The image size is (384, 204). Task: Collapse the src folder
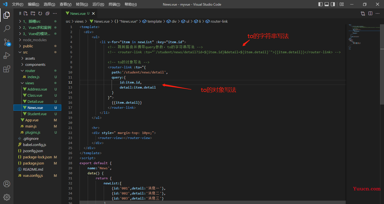37,52
